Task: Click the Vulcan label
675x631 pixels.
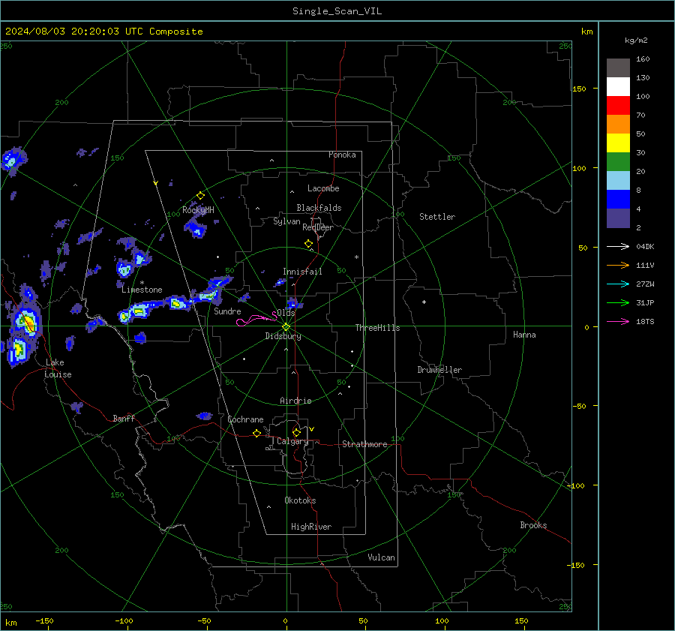Action: point(381,557)
